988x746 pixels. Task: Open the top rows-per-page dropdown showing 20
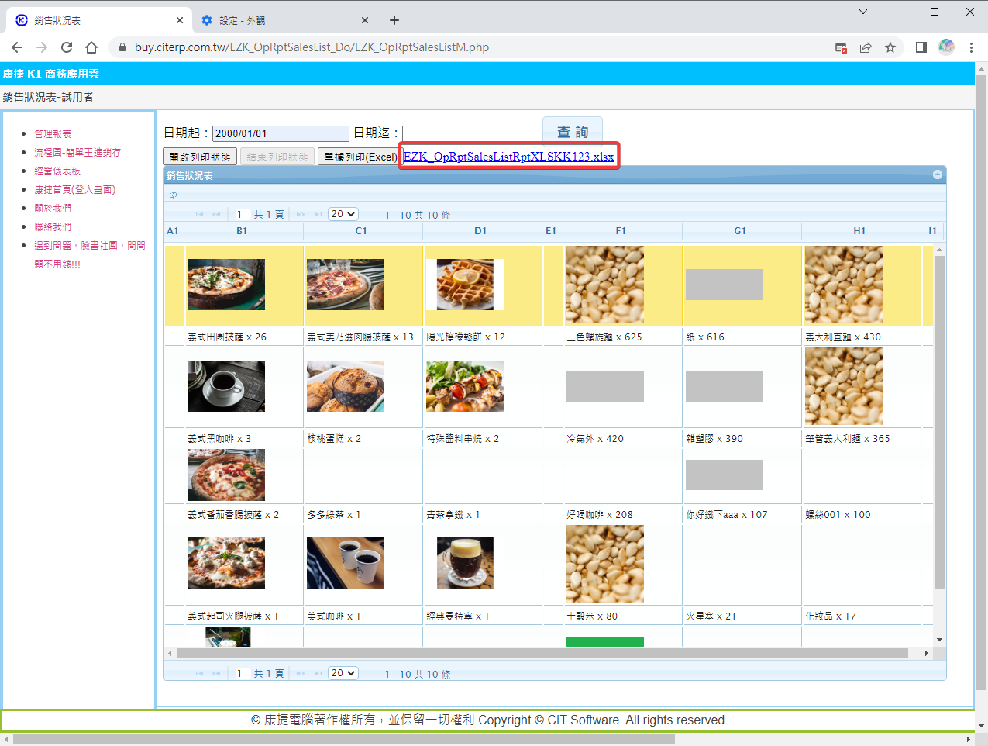click(343, 214)
